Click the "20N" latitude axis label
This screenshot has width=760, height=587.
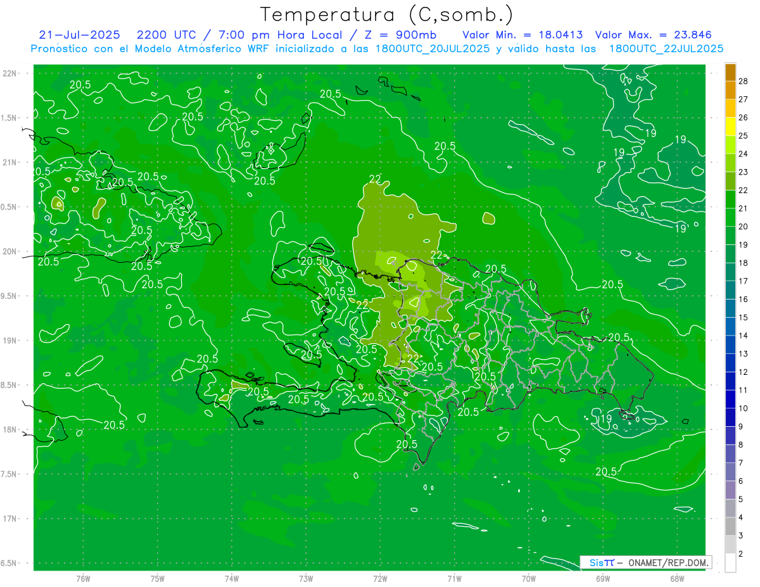9,251
